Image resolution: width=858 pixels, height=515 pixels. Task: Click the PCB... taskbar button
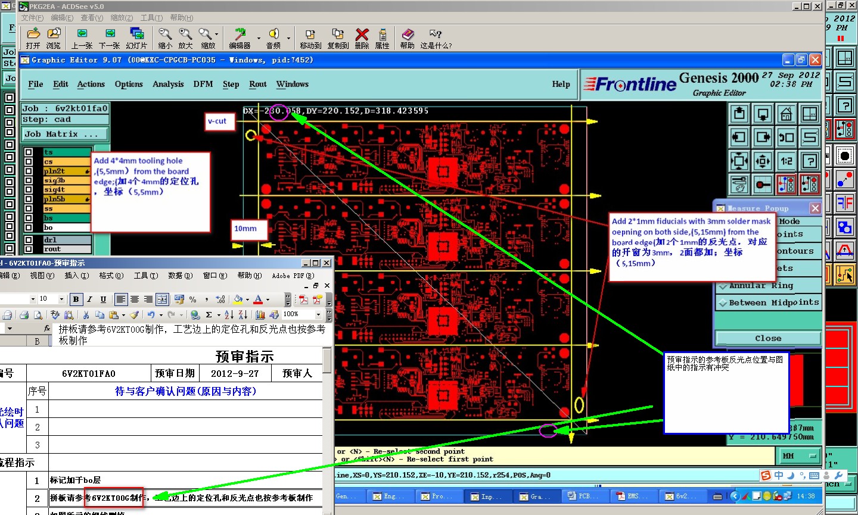tap(583, 496)
